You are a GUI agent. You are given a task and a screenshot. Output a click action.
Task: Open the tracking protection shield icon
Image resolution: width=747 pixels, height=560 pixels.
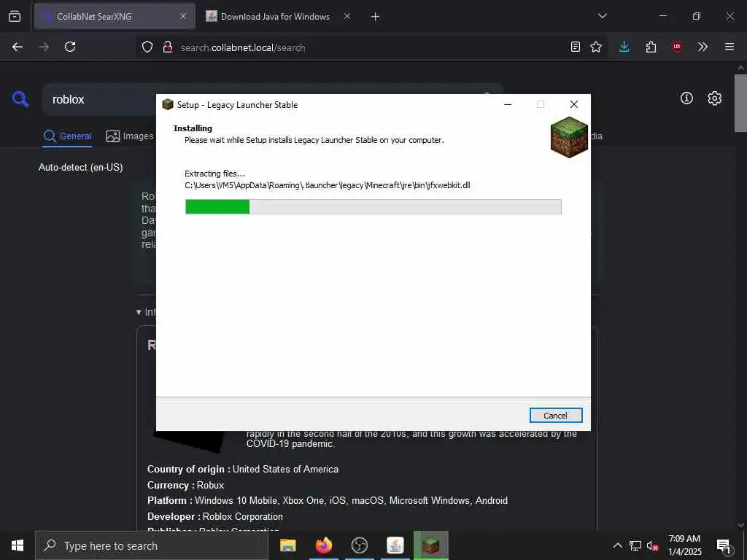pos(147,47)
